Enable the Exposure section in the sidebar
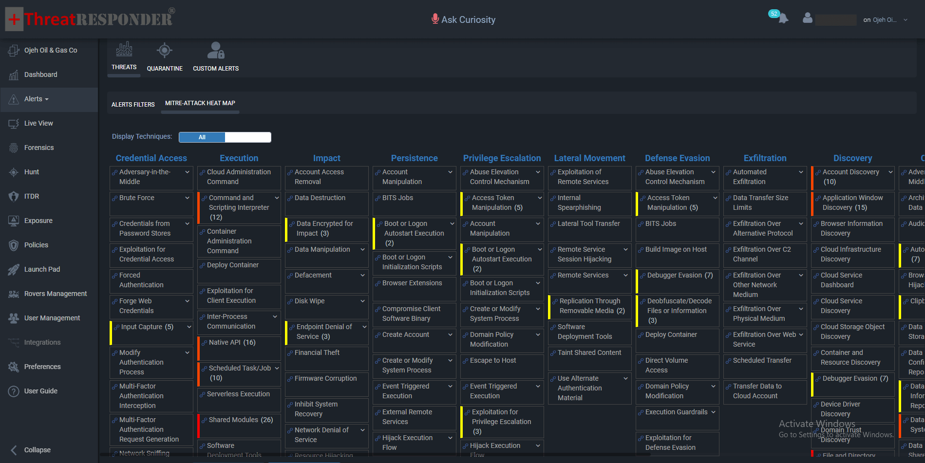 pos(38,221)
